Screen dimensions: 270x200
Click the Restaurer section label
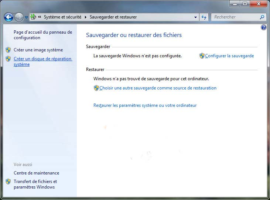tap(95, 70)
